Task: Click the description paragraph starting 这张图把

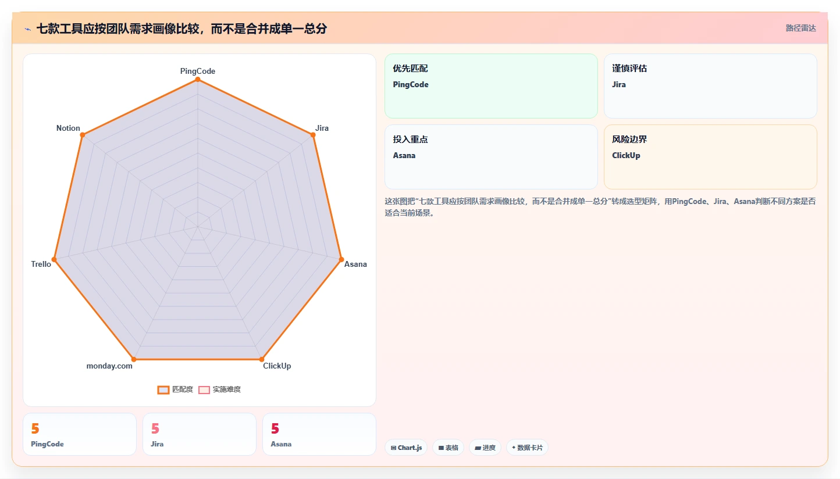Action: click(x=599, y=207)
